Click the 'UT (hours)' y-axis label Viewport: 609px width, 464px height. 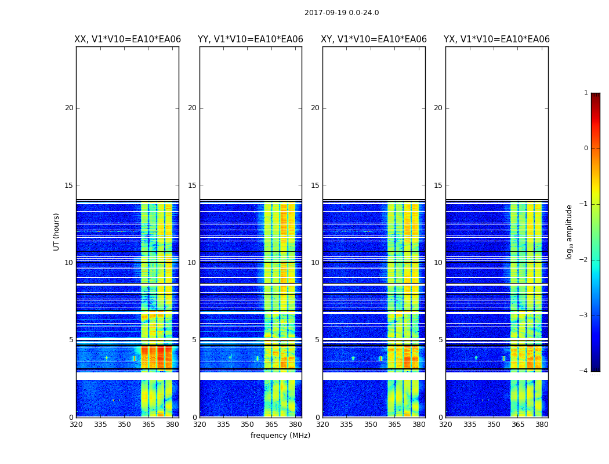[57, 231]
